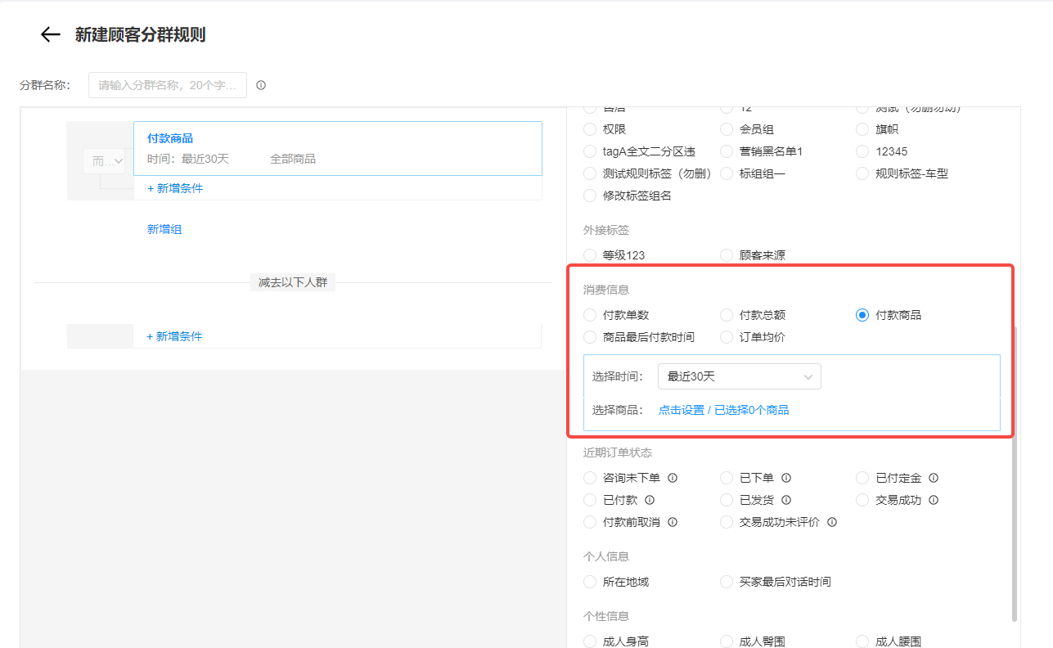Click the info icon beside 交易成功未评价
This screenshot has height=648, width=1053.
pyautogui.click(x=832, y=522)
